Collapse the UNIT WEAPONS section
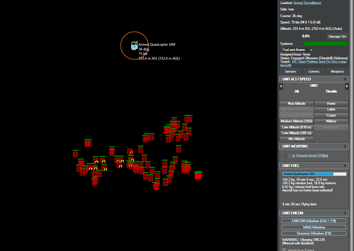 tap(345, 146)
